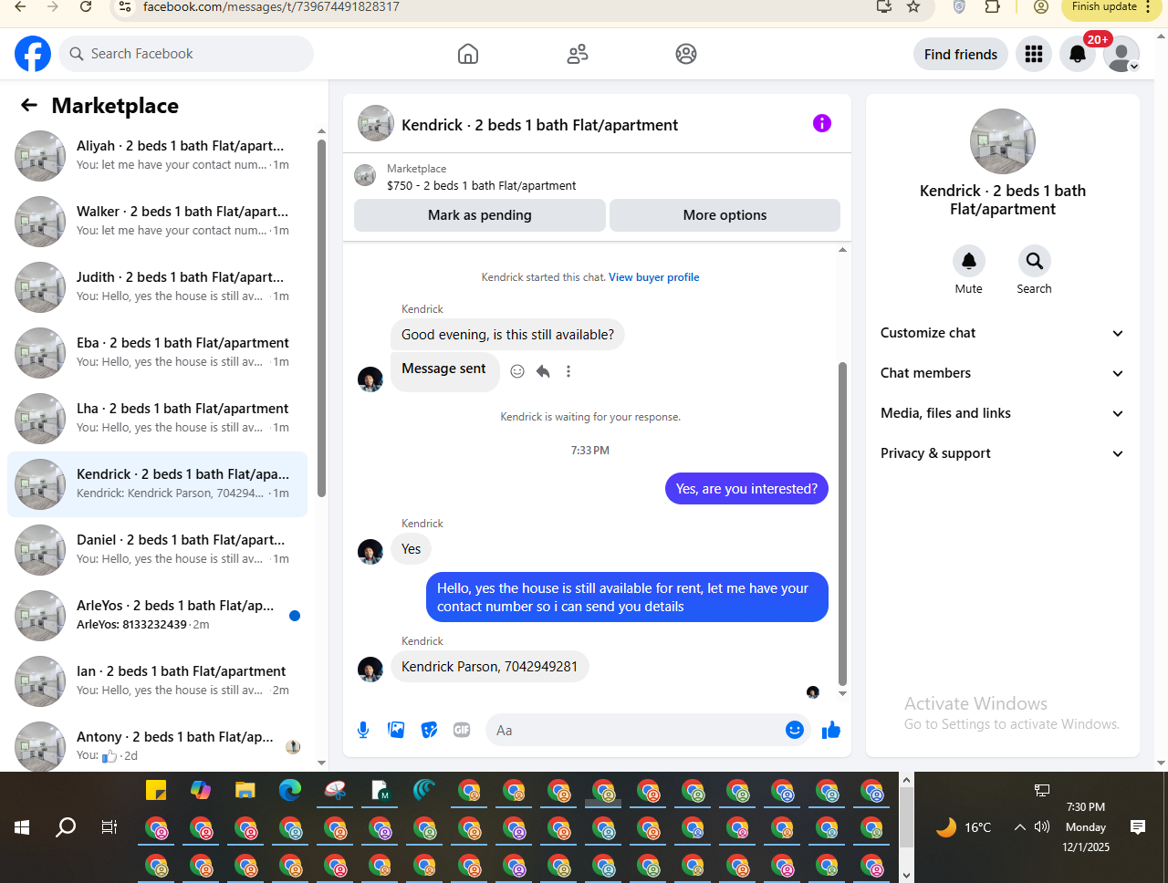Open the Friends icon in top navigation
The width and height of the screenshot is (1168, 883).
pyautogui.click(x=578, y=54)
